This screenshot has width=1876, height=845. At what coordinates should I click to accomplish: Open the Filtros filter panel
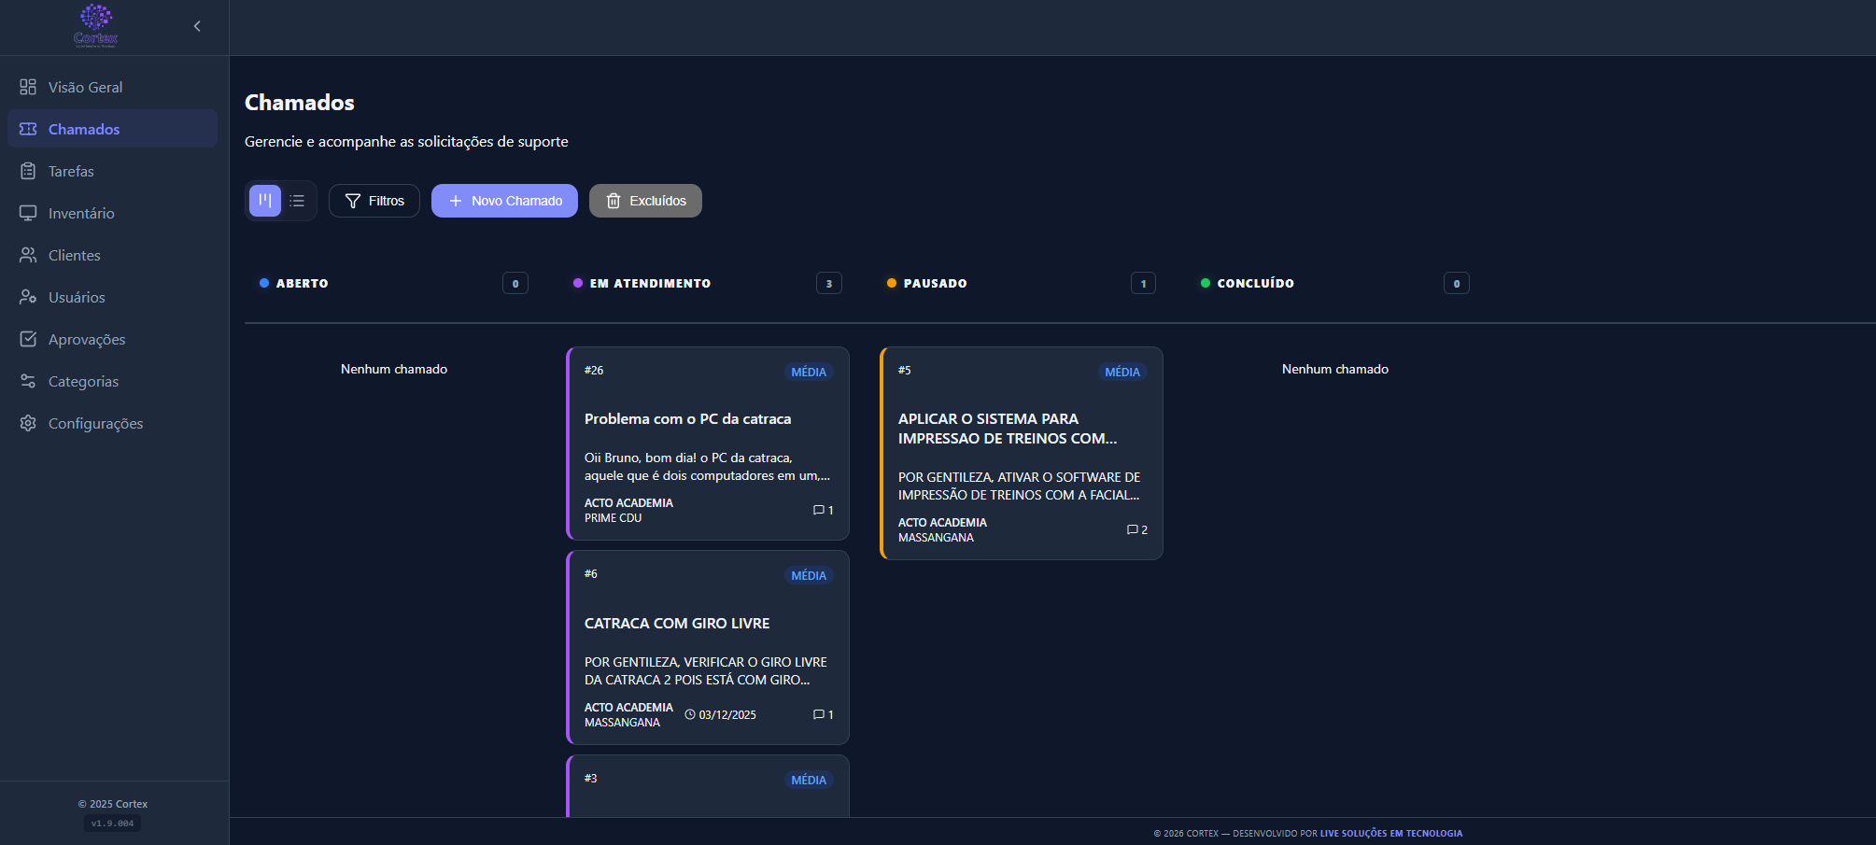374,201
